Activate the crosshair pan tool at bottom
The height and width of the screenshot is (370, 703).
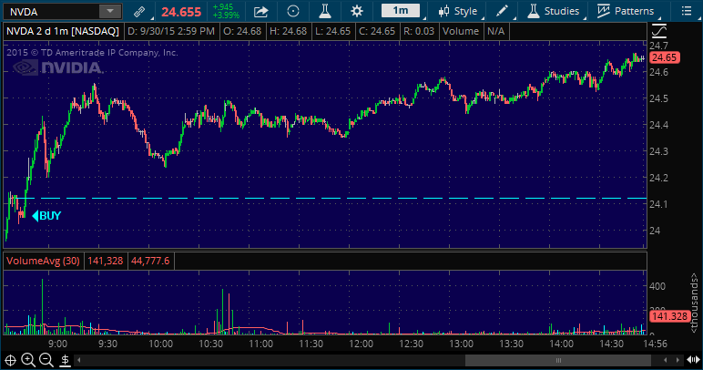tap(12, 360)
